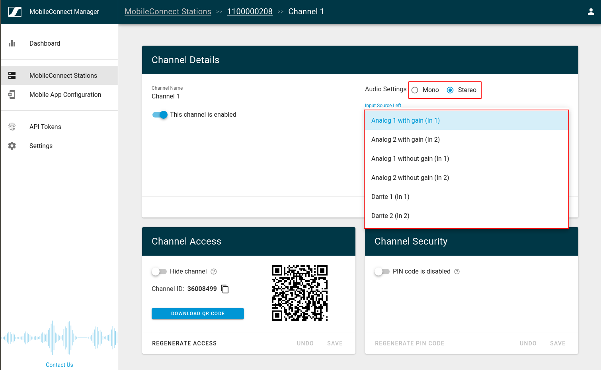Click Save in Channel Access card
Image resolution: width=601 pixels, height=370 pixels.
pos(335,343)
